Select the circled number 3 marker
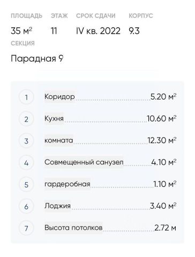This screenshot has height=257, width=195. tap(26, 141)
